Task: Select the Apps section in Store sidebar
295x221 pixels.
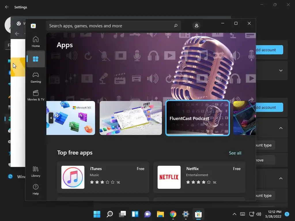Action: (x=35, y=59)
